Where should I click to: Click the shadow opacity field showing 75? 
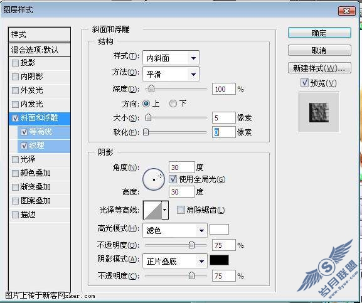[224, 276]
